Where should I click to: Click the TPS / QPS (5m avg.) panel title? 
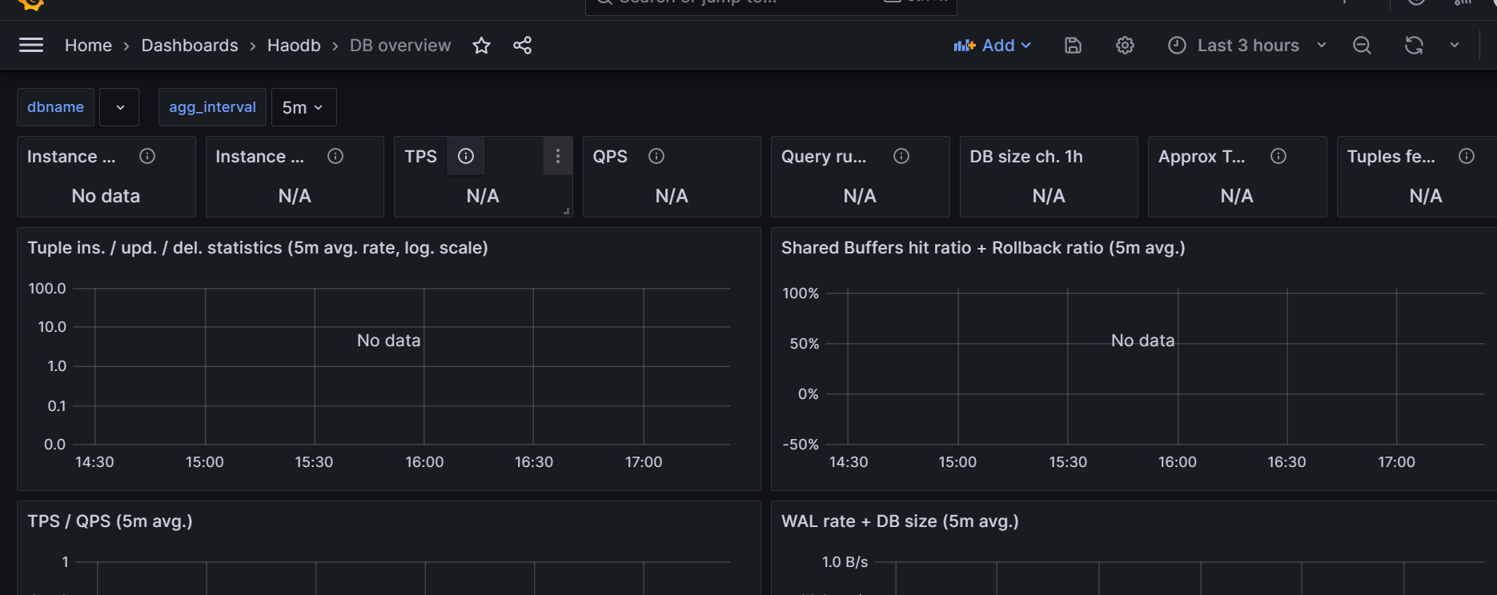[x=110, y=521]
